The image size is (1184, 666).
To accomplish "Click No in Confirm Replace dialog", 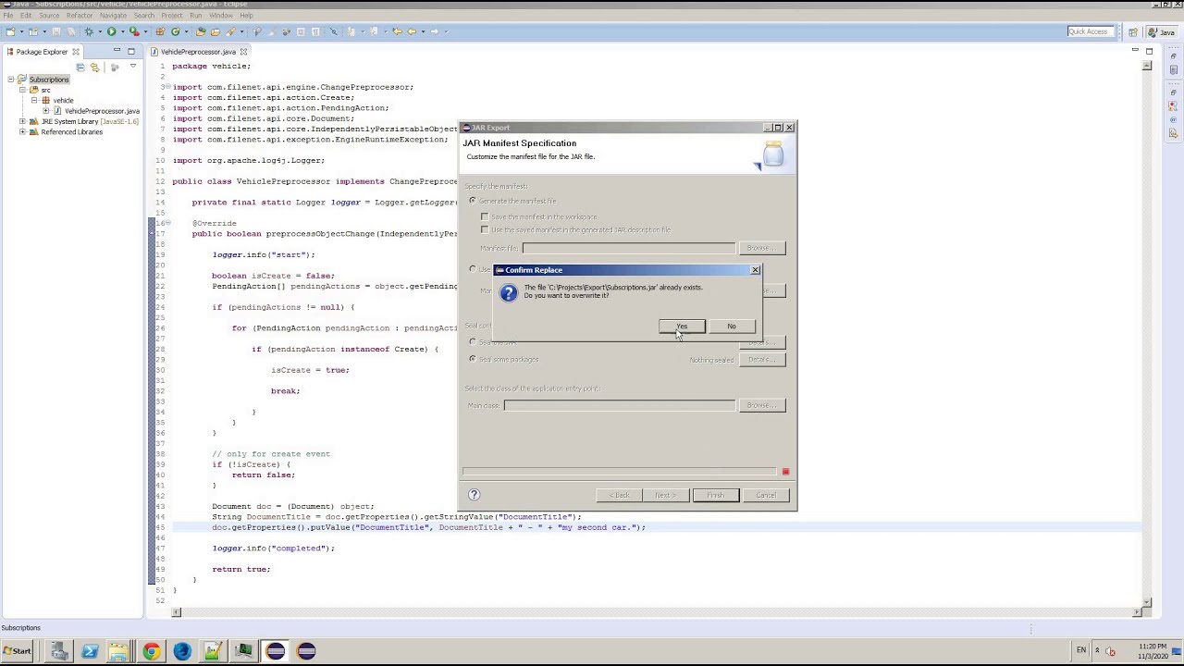I will coord(732,327).
